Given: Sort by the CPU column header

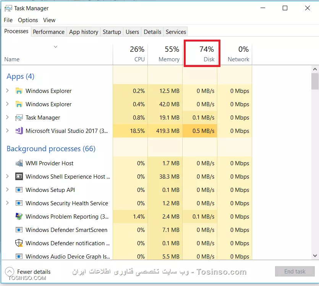Looking at the screenshot, I should (130, 54).
